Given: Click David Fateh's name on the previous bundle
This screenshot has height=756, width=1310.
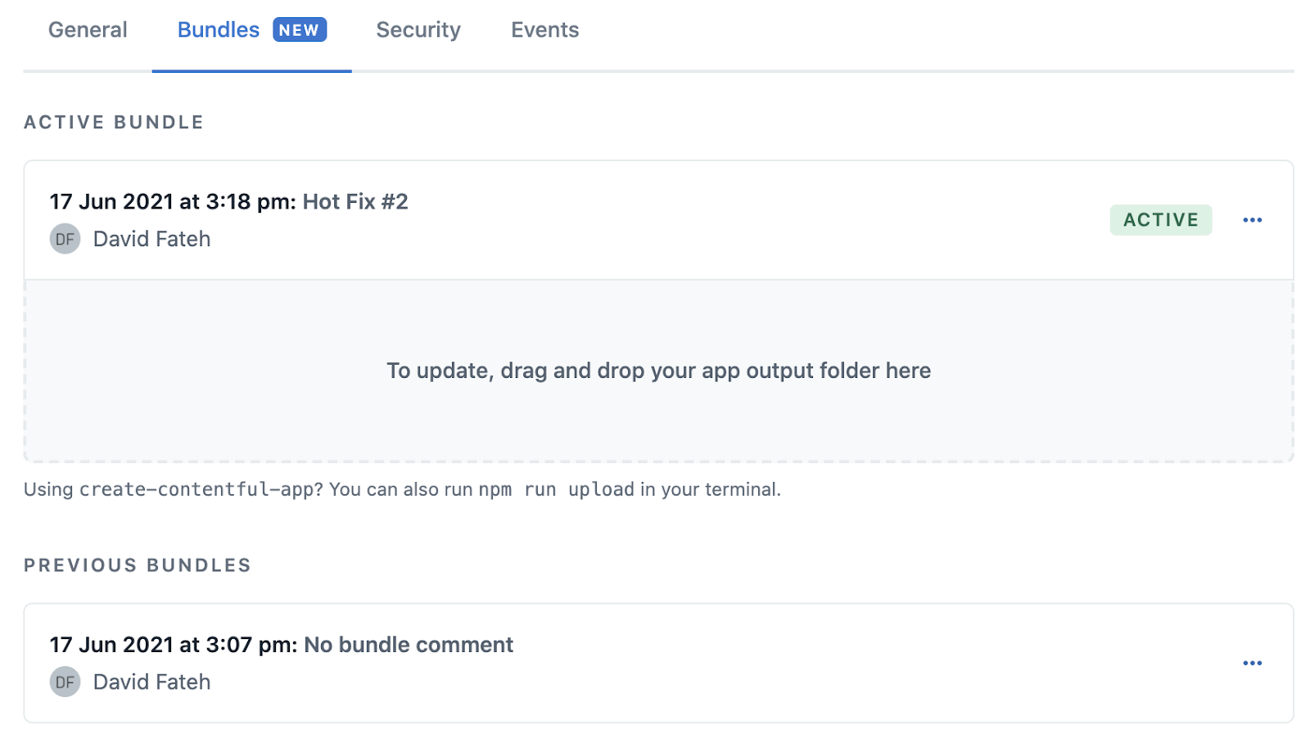Looking at the screenshot, I should tap(152, 682).
